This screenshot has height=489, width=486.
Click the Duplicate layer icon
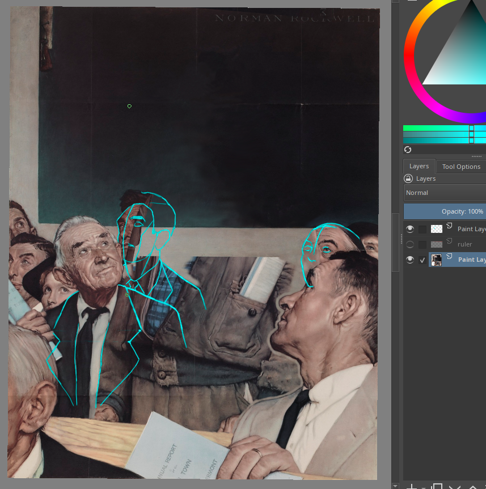tap(437, 487)
